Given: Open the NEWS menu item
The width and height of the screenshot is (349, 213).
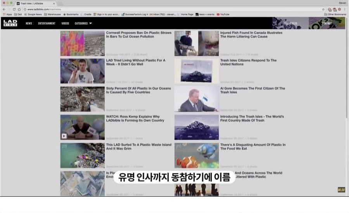Looking at the screenshot, I should [x=29, y=23].
